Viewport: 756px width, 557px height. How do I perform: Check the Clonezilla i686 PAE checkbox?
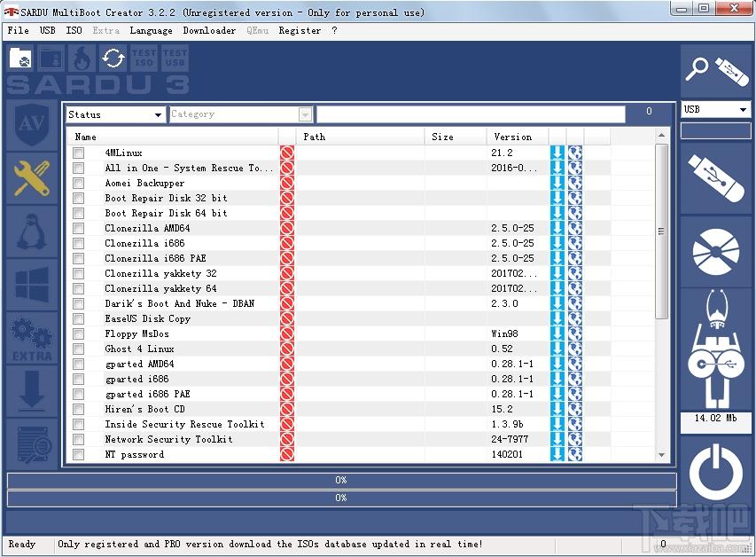tap(79, 258)
